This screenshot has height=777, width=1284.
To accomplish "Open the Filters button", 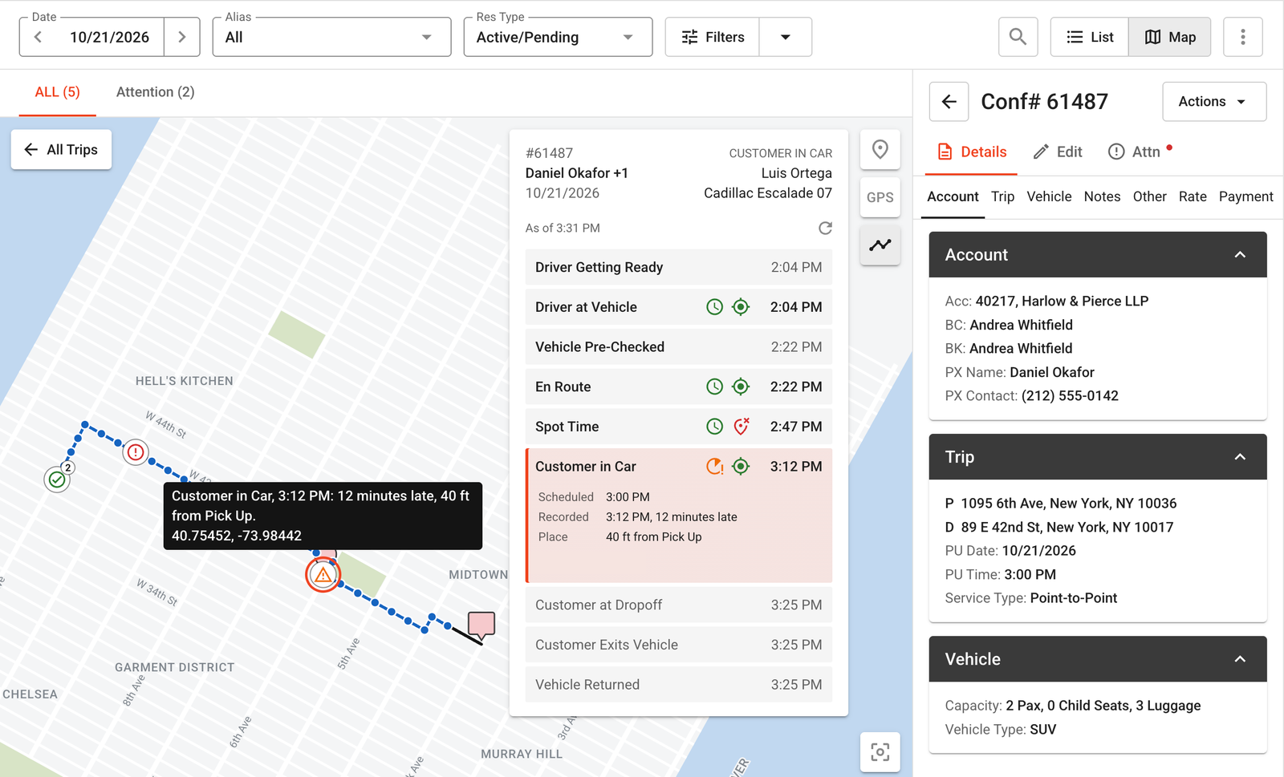I will click(x=713, y=37).
